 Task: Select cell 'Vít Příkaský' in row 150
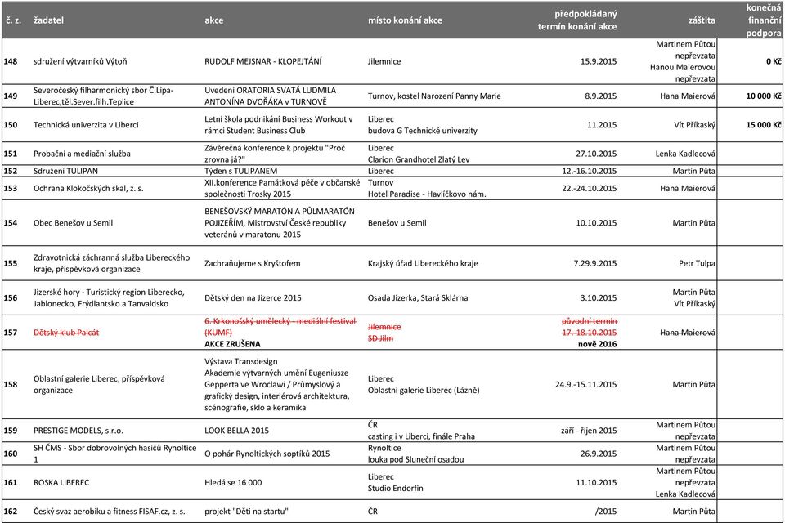(695, 125)
